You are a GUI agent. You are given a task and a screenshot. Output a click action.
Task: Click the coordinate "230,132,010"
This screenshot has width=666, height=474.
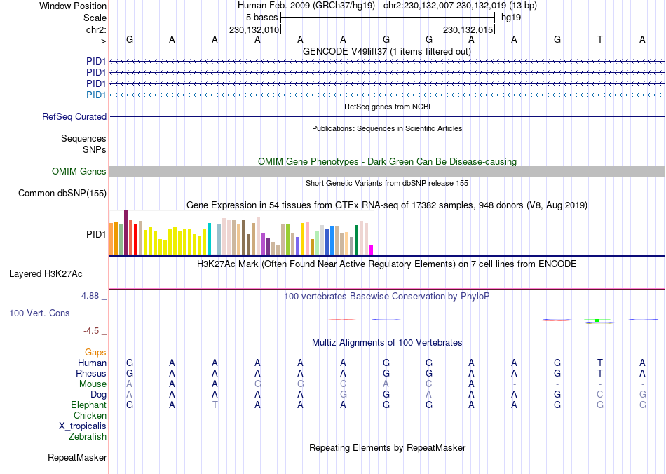[x=254, y=29]
